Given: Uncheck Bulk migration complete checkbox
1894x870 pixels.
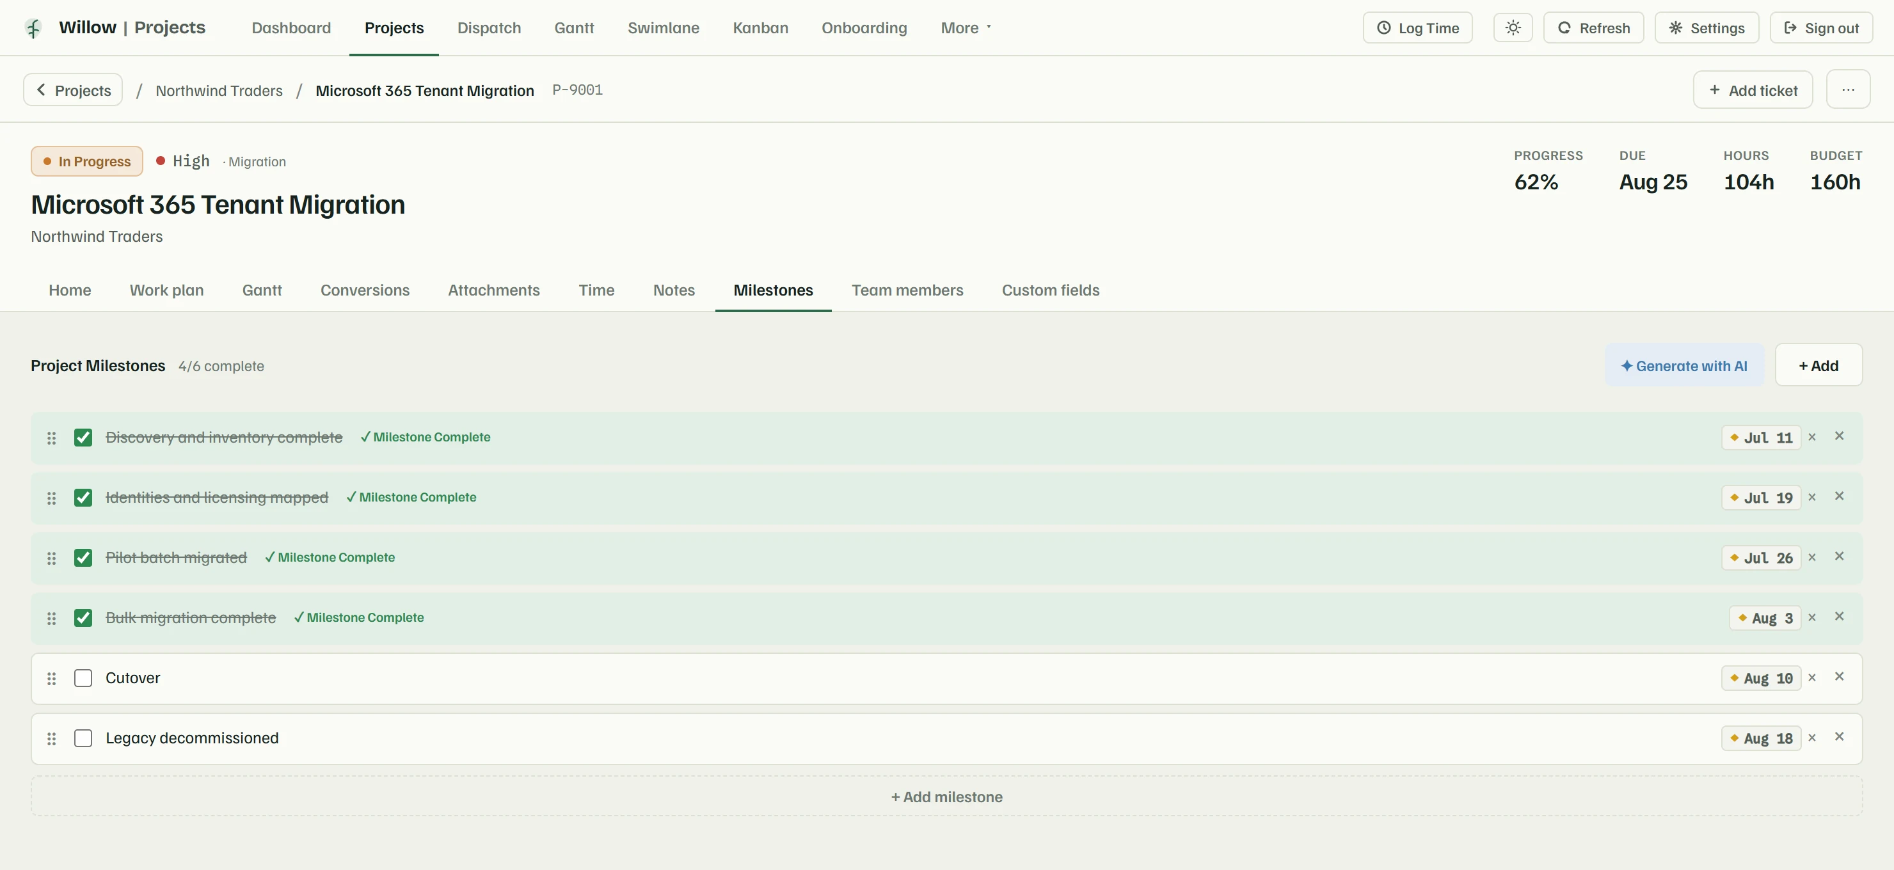Looking at the screenshot, I should pyautogui.click(x=83, y=619).
